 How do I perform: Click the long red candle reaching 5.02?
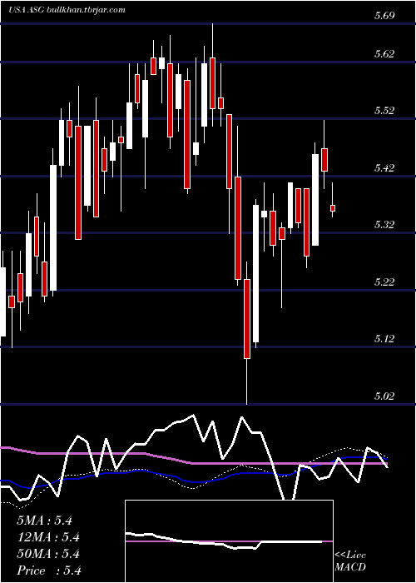click(247, 319)
